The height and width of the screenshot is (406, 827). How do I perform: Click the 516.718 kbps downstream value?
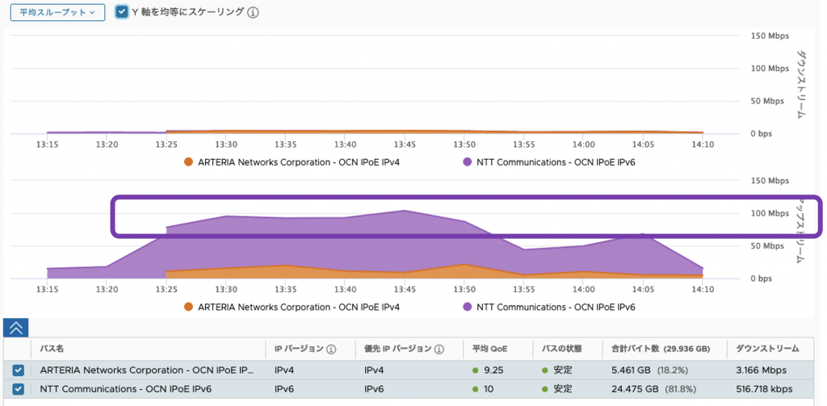pos(764,389)
